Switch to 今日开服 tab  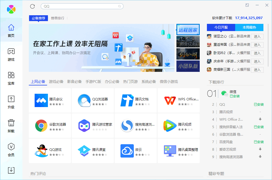pos(221,27)
